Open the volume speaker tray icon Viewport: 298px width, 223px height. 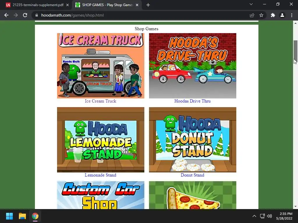pos(269,216)
